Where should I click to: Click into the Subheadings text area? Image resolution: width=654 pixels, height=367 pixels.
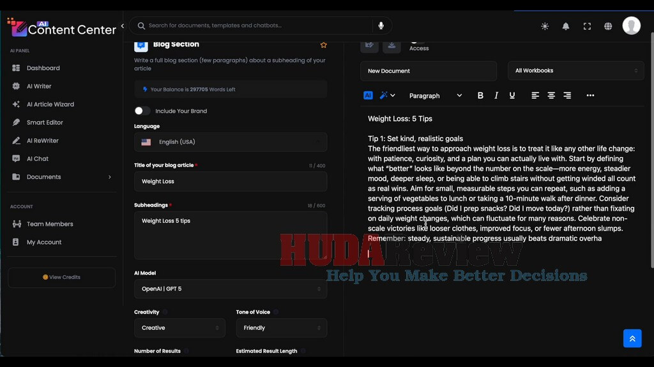point(230,236)
